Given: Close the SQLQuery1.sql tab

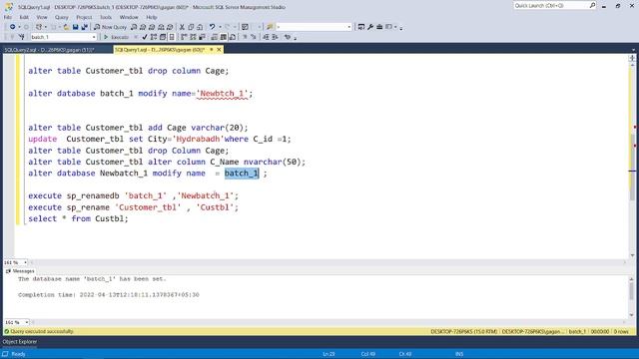Looking at the screenshot, I should (219, 50).
